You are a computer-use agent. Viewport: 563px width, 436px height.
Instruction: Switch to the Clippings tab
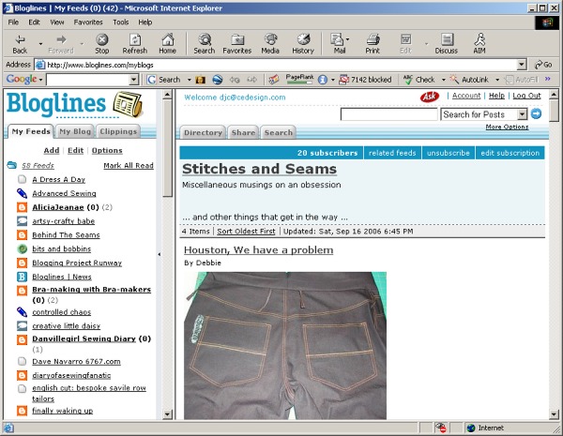[118, 131]
